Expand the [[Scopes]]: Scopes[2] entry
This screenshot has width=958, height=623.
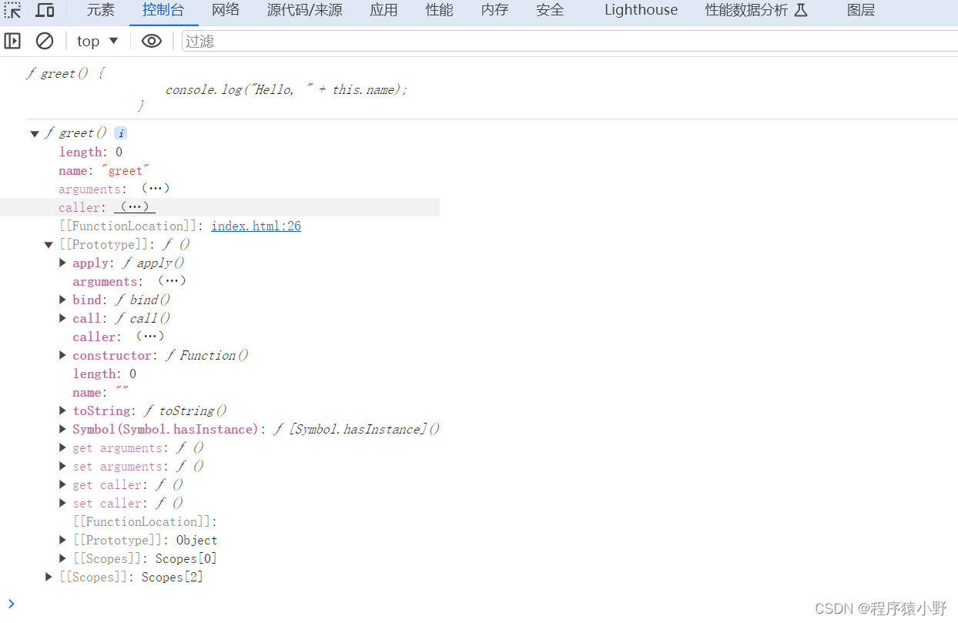tap(49, 577)
